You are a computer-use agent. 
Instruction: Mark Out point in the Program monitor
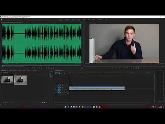coord(117,68)
